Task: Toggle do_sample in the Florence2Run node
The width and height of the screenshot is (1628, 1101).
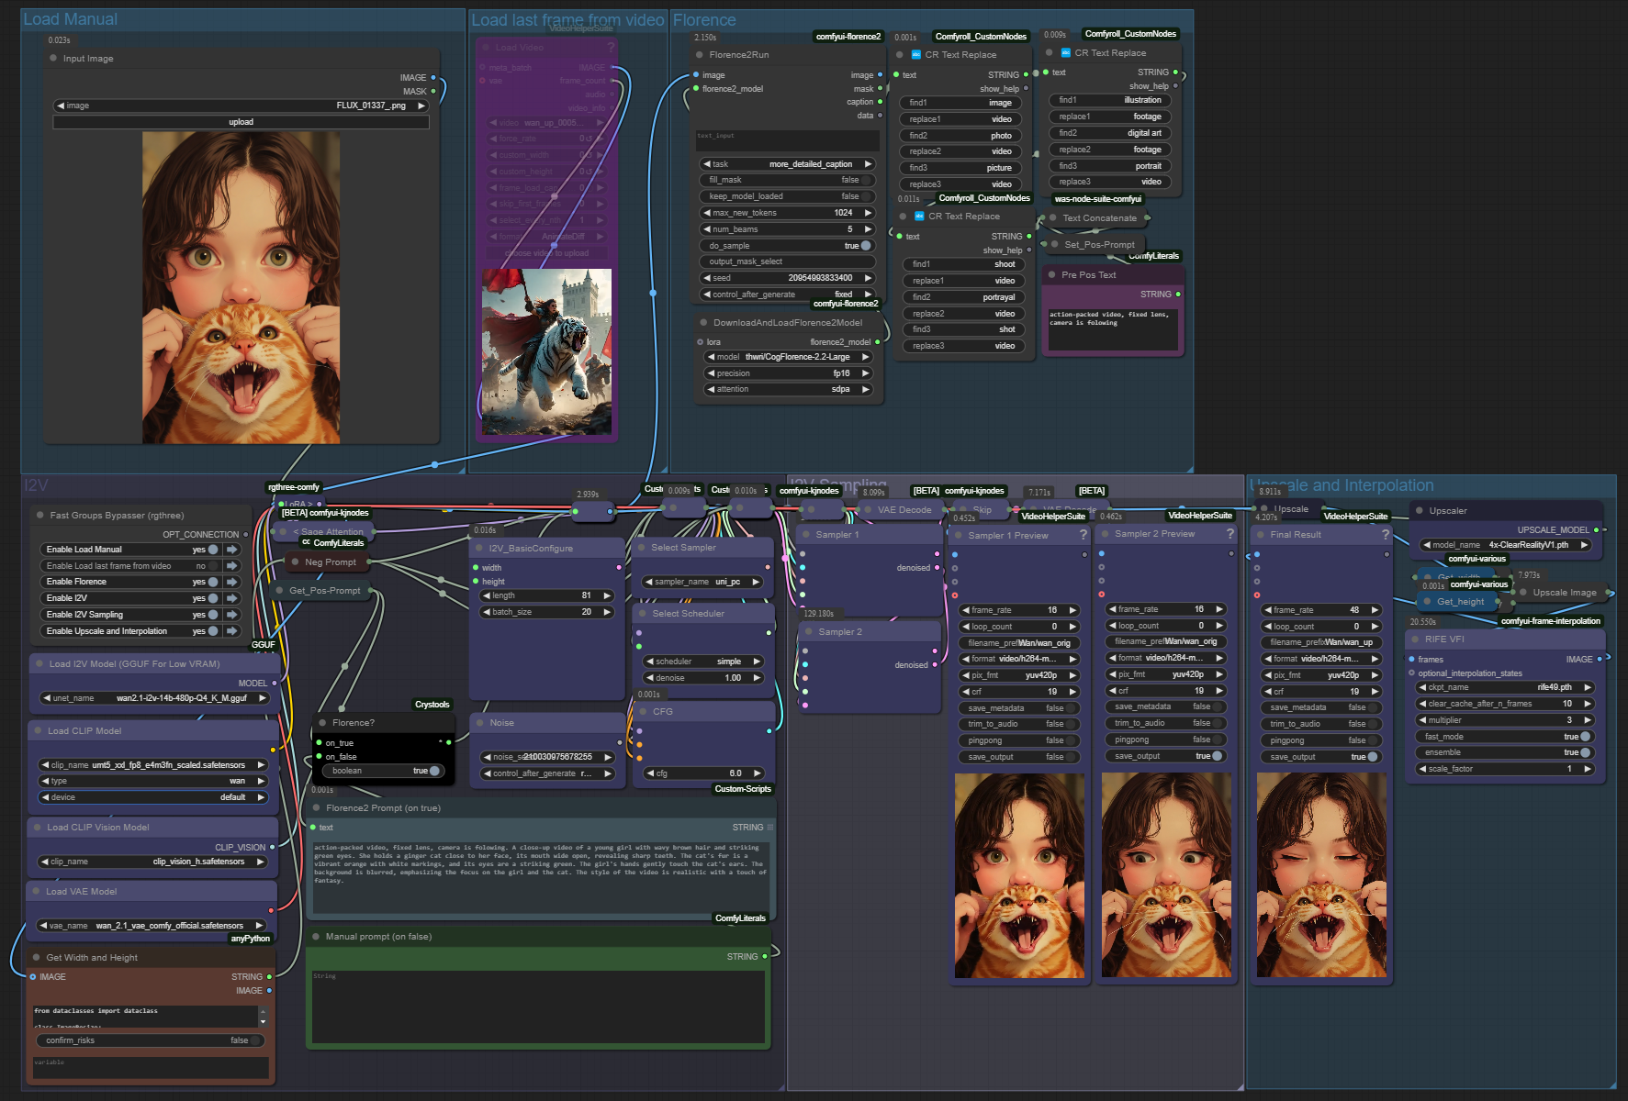Action: (x=865, y=246)
